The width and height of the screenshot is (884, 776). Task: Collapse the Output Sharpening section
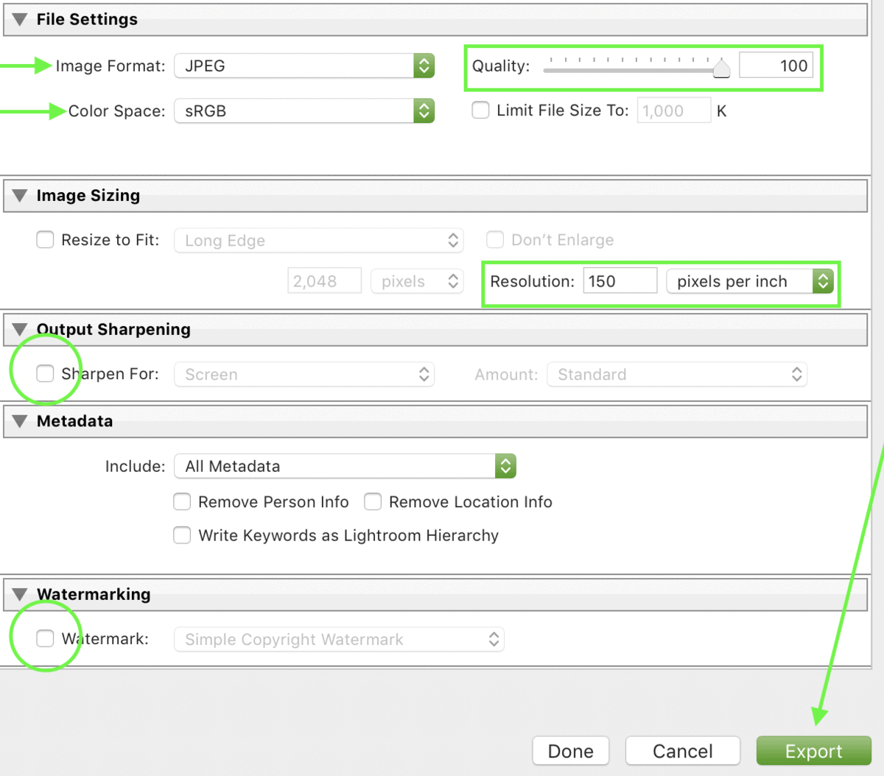pyautogui.click(x=20, y=329)
